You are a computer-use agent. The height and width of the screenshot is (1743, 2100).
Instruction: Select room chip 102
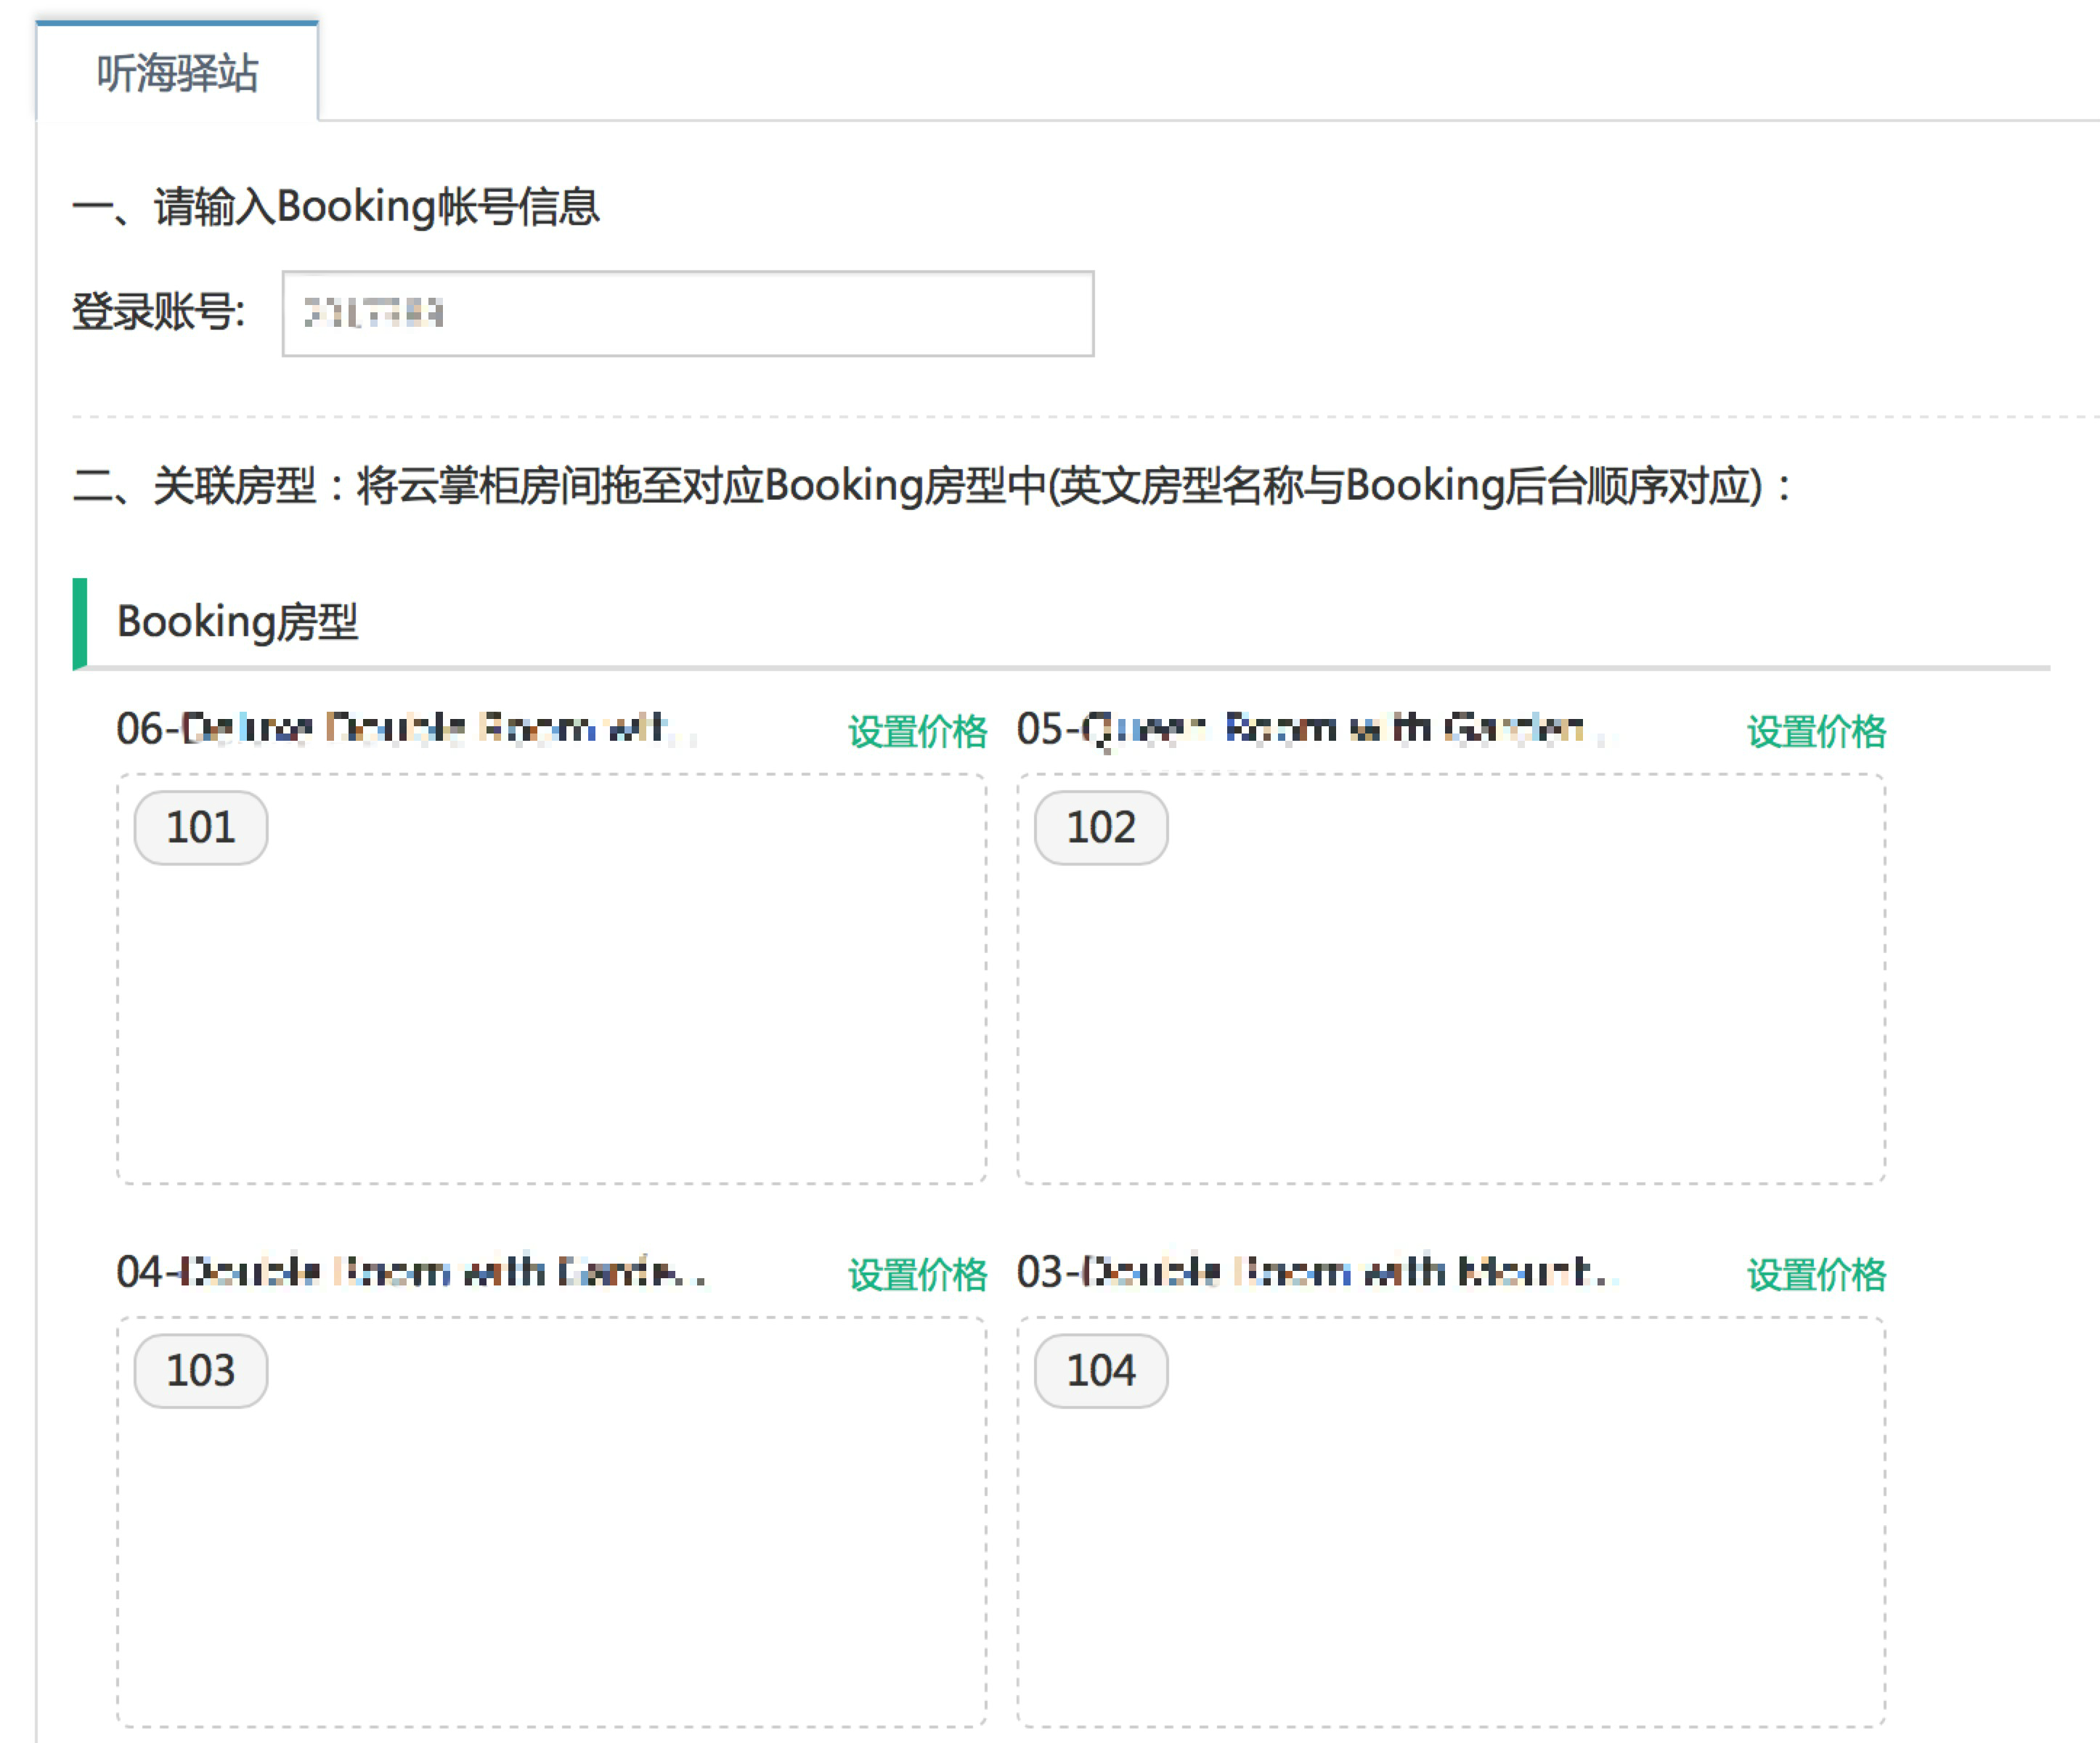(1100, 828)
